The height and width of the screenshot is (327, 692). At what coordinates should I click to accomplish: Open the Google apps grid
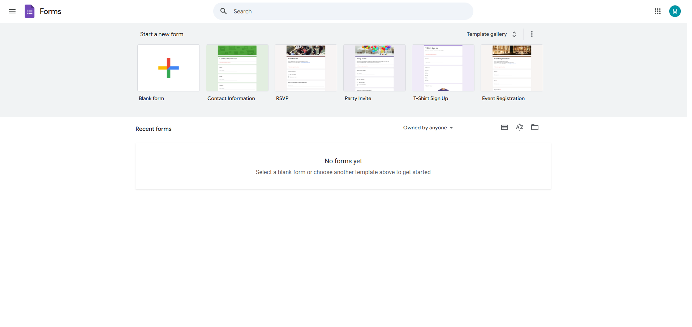pos(657,11)
